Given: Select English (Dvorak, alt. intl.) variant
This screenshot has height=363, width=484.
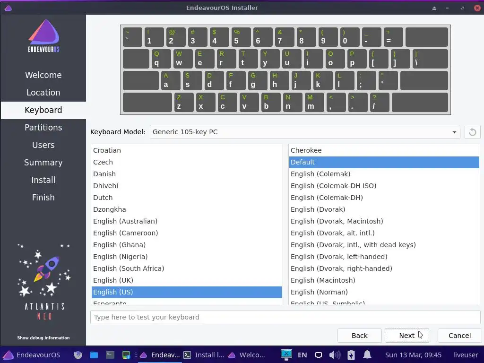Looking at the screenshot, I should click(384, 233).
